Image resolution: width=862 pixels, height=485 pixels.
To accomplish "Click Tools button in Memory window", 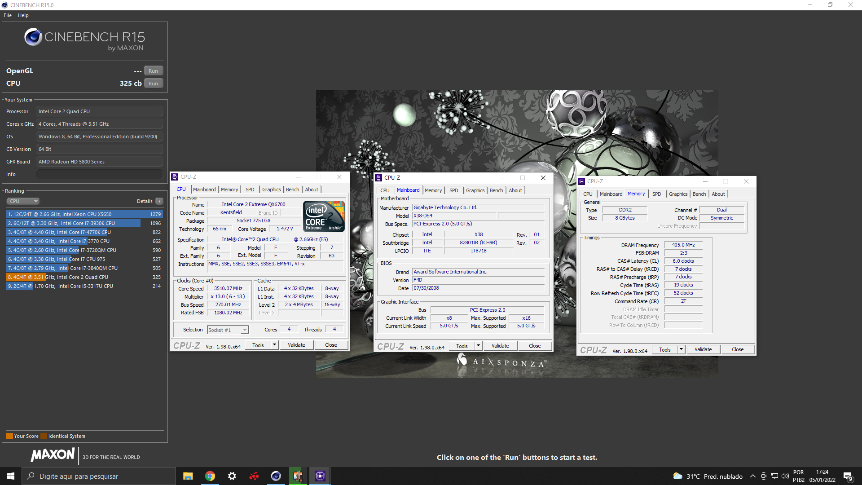I will [x=665, y=350].
